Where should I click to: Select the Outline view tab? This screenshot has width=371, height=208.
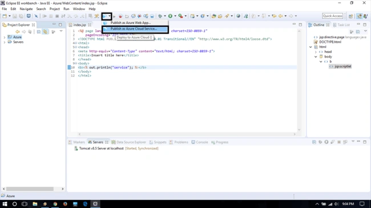tap(318, 25)
